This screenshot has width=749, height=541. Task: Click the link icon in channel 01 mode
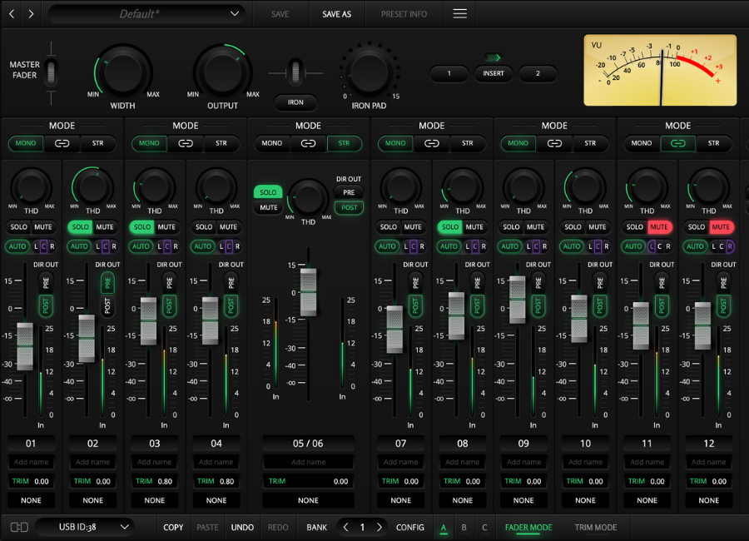point(62,143)
